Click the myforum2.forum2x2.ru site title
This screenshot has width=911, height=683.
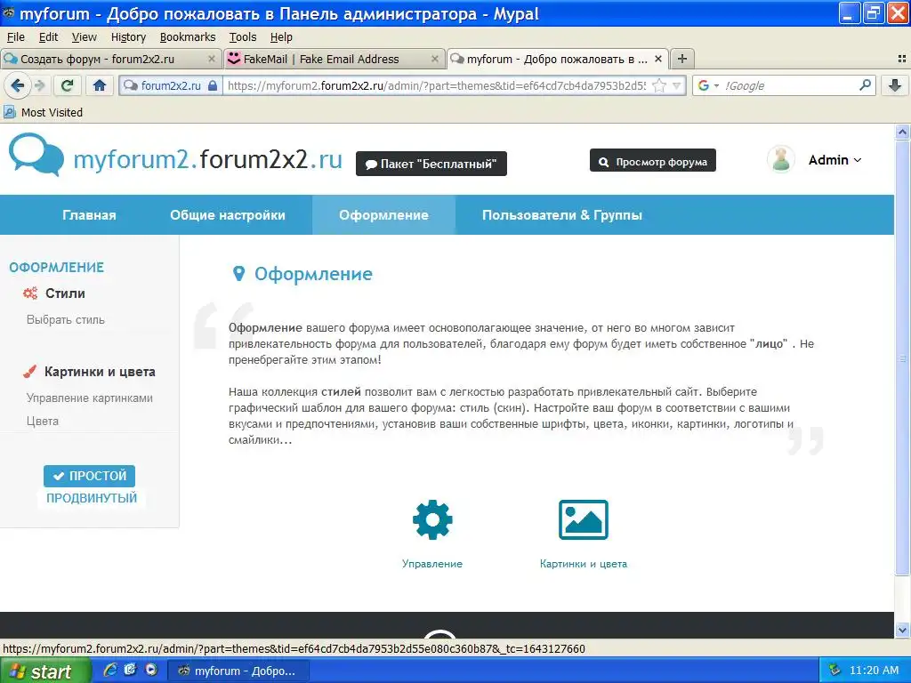coord(207,159)
